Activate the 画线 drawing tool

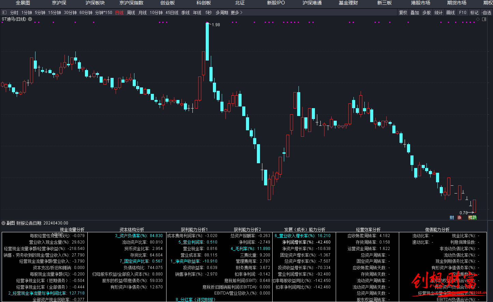[x=451, y=13]
